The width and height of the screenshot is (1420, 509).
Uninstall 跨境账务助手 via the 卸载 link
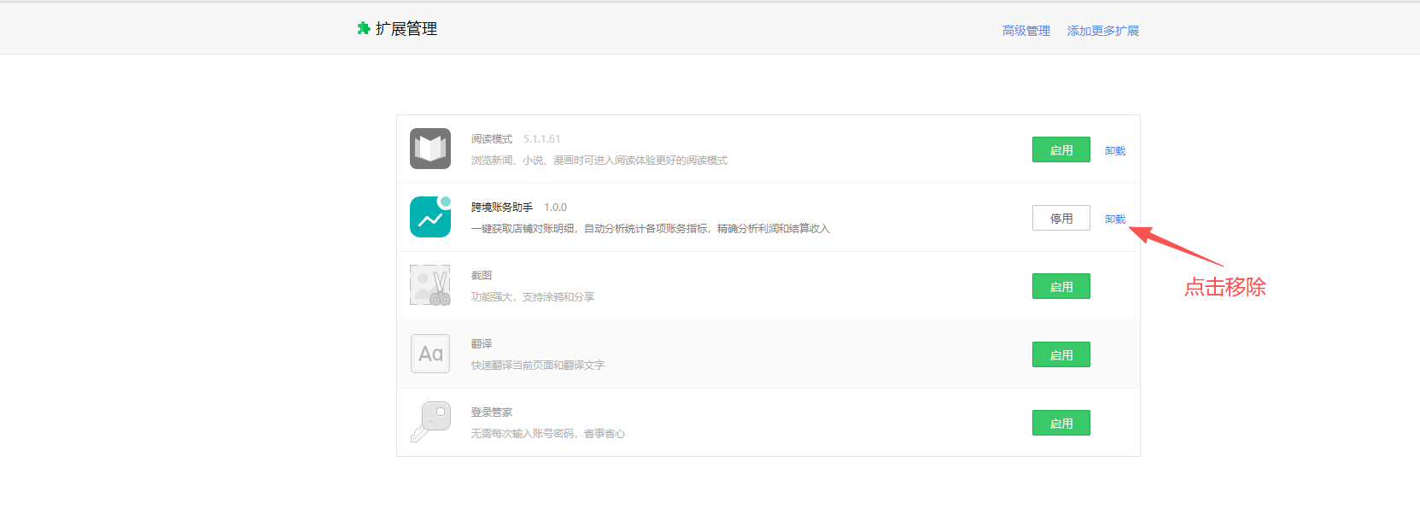tap(1115, 219)
